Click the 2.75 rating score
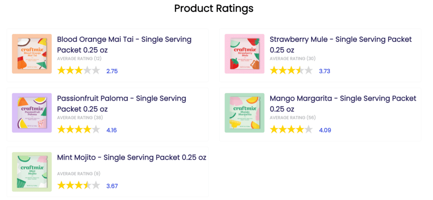The width and height of the screenshot is (433, 200). pyautogui.click(x=112, y=71)
